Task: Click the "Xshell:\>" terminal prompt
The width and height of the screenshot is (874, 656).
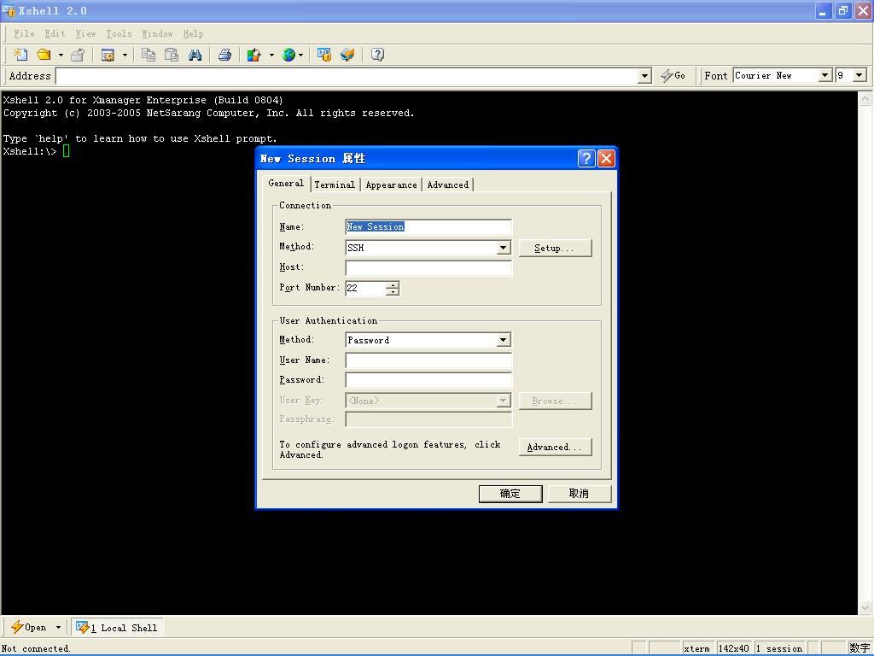Action: coord(30,151)
